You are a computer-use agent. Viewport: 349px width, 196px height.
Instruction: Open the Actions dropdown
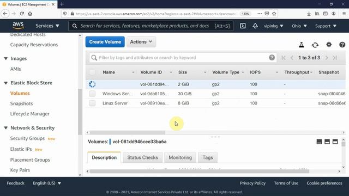point(141,42)
